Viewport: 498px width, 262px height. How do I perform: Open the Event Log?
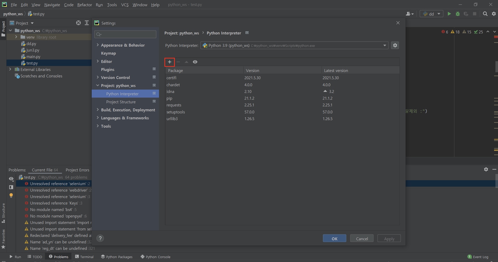[x=478, y=257]
